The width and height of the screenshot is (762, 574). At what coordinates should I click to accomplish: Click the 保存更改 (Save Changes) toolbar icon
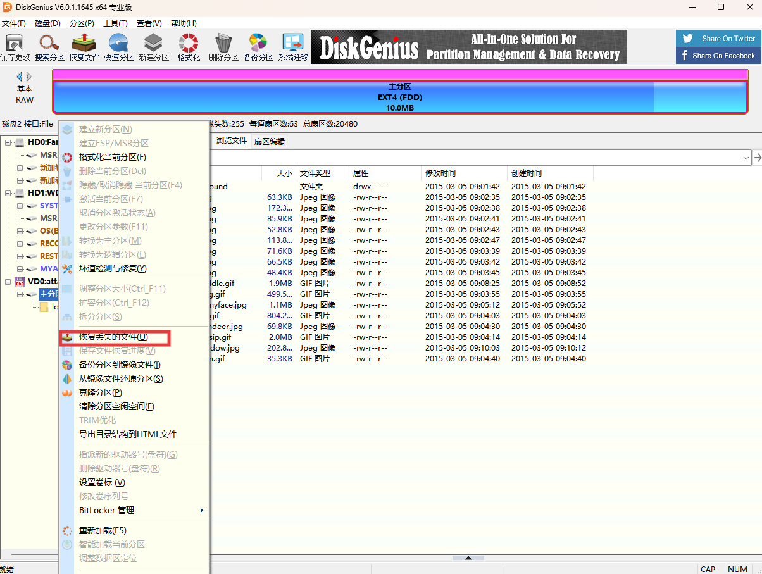(15, 47)
